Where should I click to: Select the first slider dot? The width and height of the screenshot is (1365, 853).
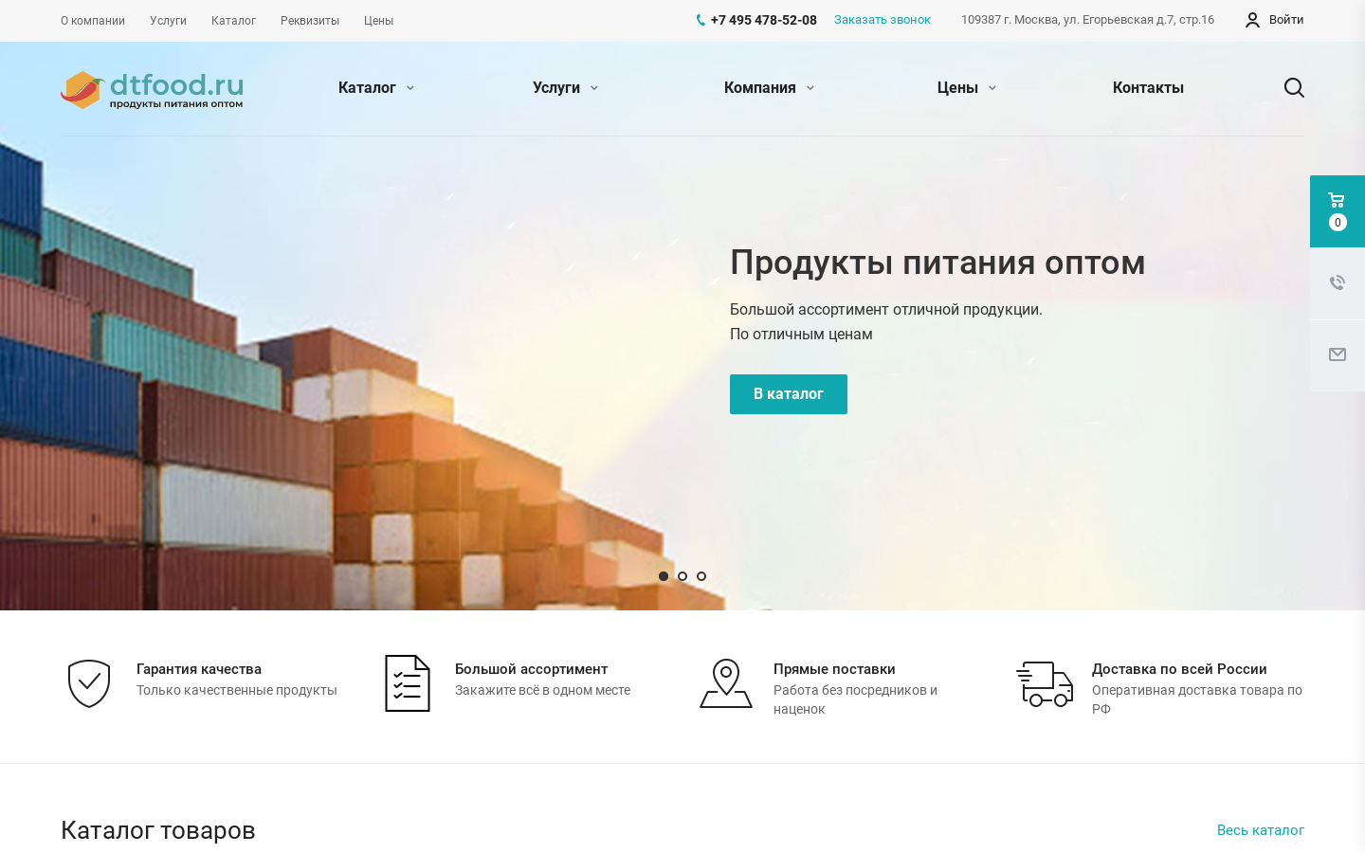pyautogui.click(x=664, y=576)
